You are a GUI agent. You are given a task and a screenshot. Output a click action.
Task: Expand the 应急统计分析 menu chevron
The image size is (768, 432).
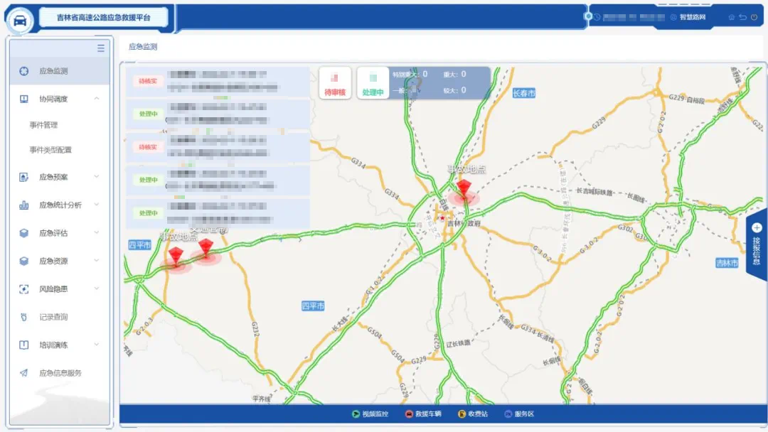point(97,205)
